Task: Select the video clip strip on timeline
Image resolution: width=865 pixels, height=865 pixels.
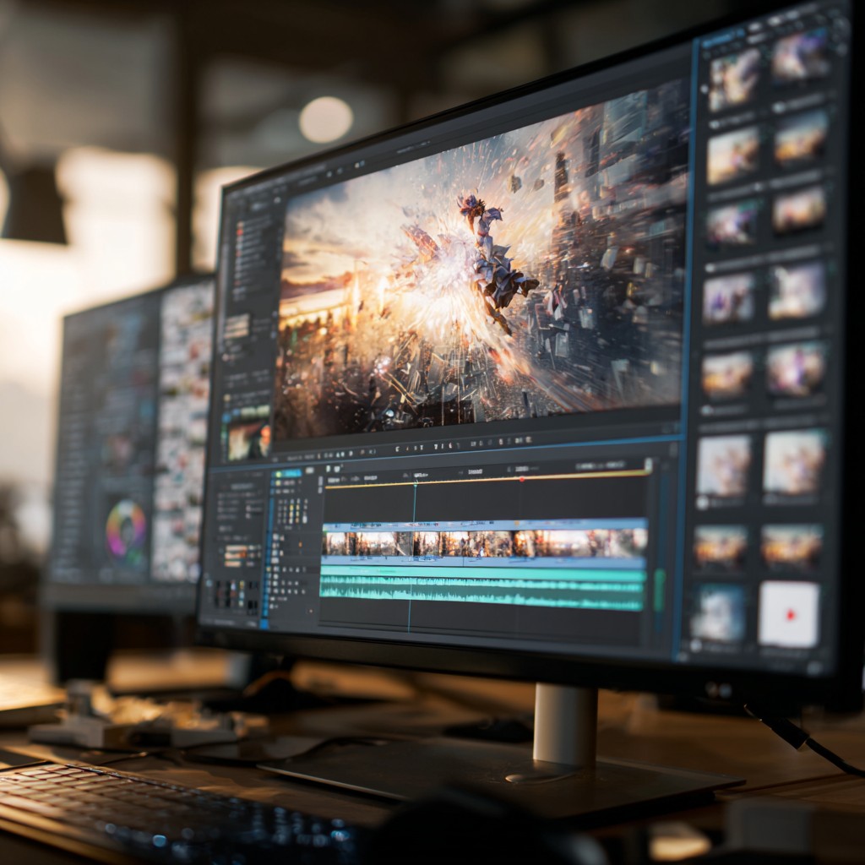Action: pos(483,542)
